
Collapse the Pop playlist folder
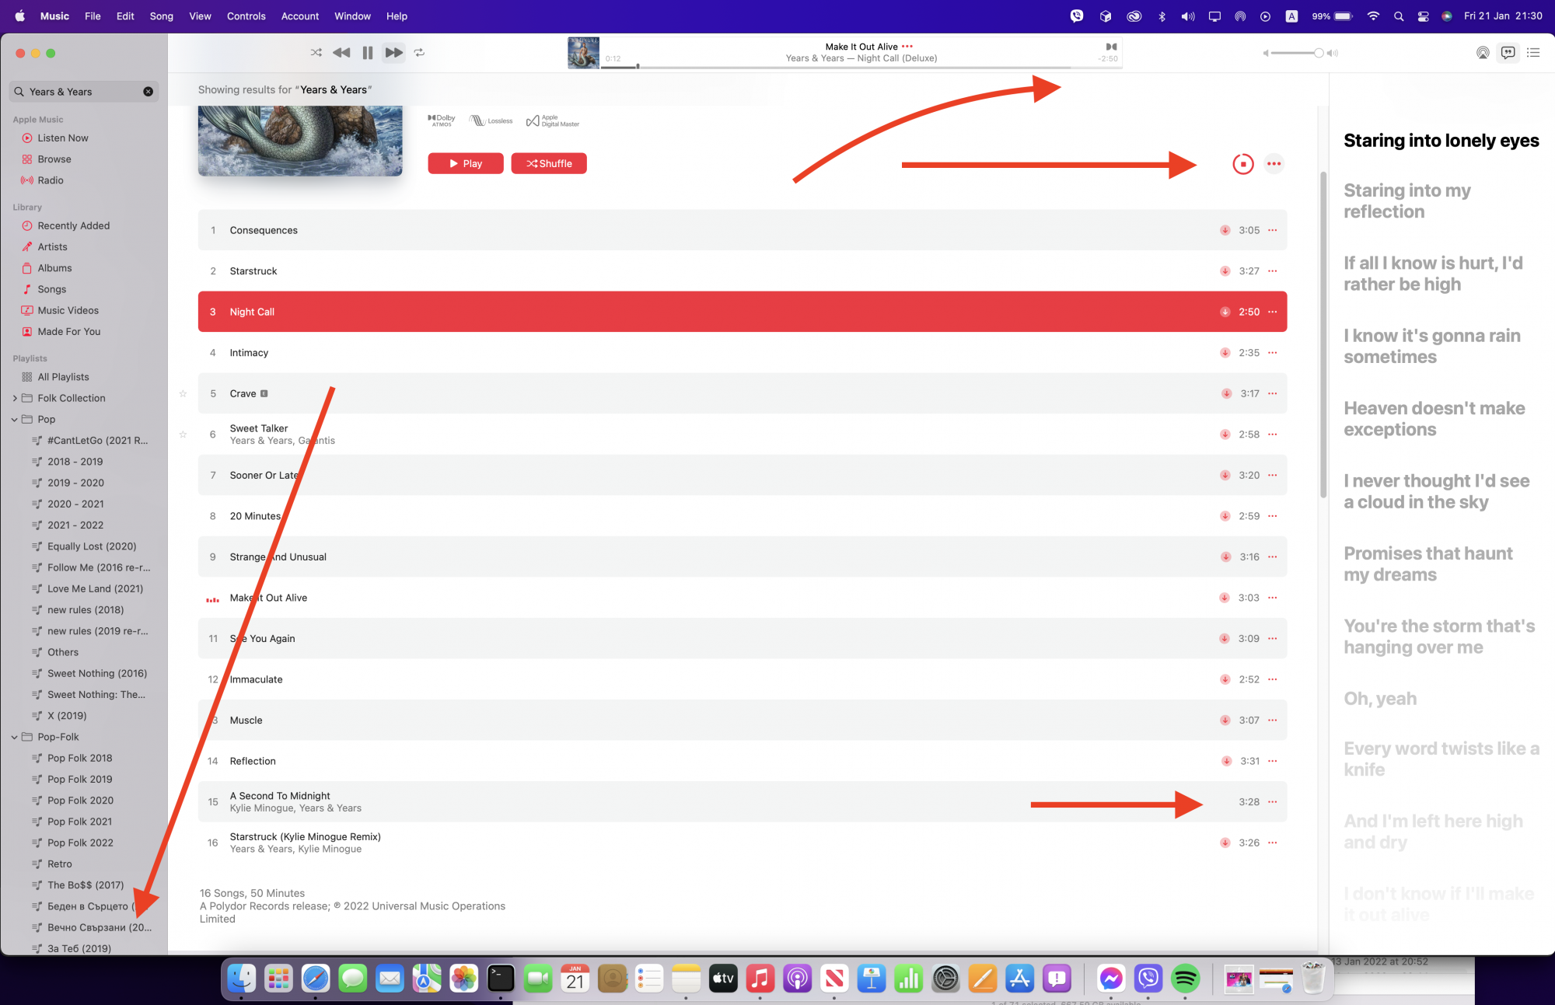(15, 419)
